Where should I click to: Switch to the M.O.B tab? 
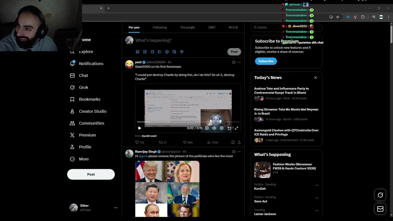(233, 27)
